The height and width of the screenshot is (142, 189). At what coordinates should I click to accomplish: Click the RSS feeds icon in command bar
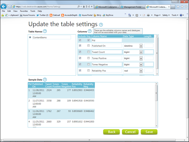point(137,15)
